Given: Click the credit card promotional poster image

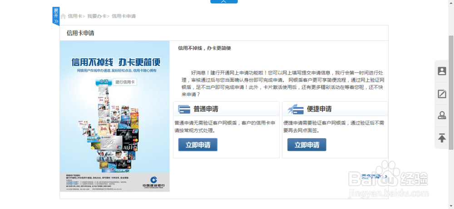Looking at the screenshot, I should (115, 116).
